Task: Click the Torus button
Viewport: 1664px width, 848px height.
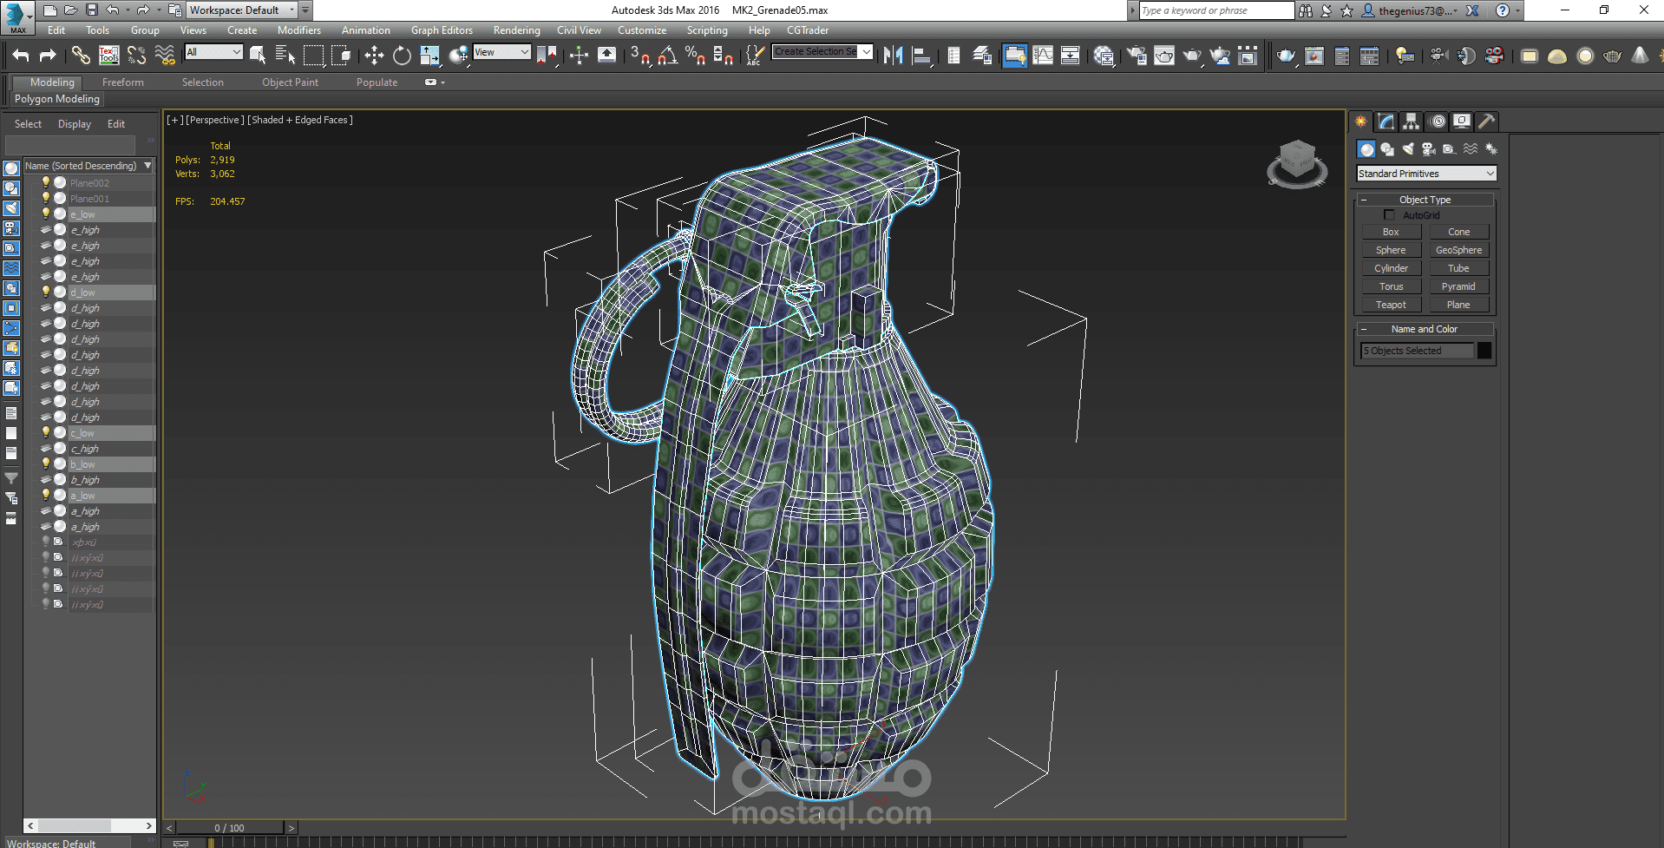Action: [x=1391, y=286]
